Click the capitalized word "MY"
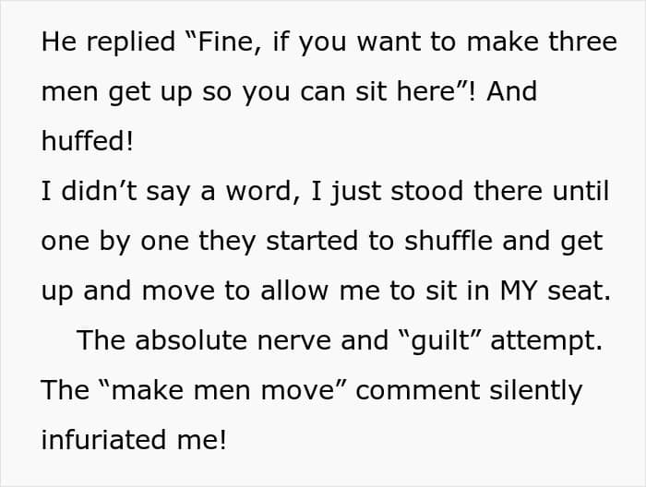646x487 pixels. 519,291
